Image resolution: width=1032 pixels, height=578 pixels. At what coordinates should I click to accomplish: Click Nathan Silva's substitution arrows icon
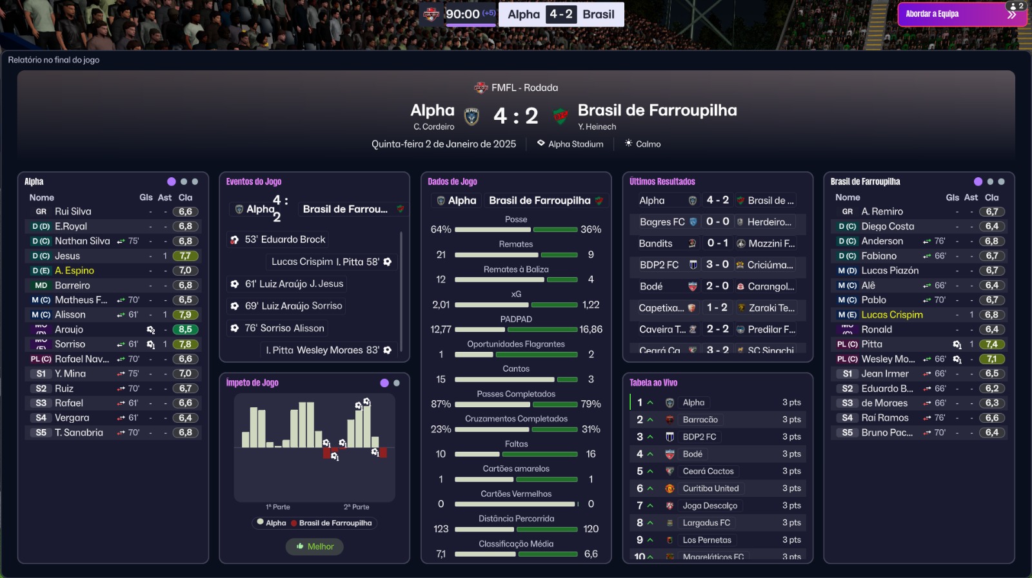pyautogui.click(x=121, y=242)
